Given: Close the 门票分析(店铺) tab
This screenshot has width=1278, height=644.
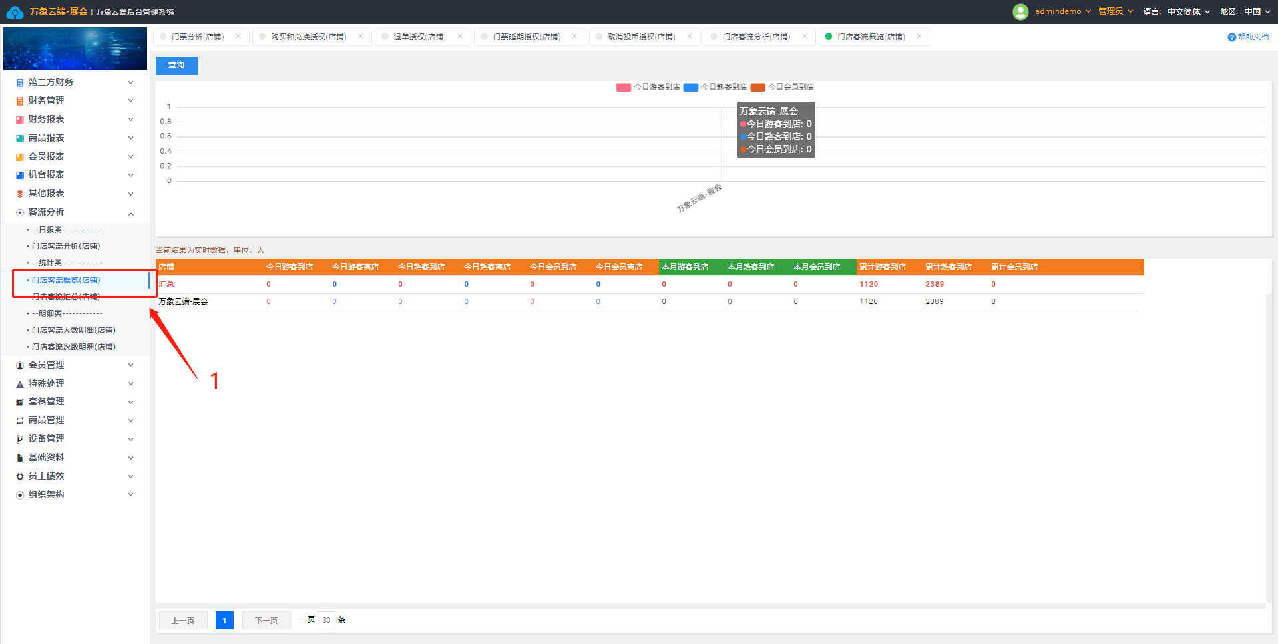Looking at the screenshot, I should point(238,37).
